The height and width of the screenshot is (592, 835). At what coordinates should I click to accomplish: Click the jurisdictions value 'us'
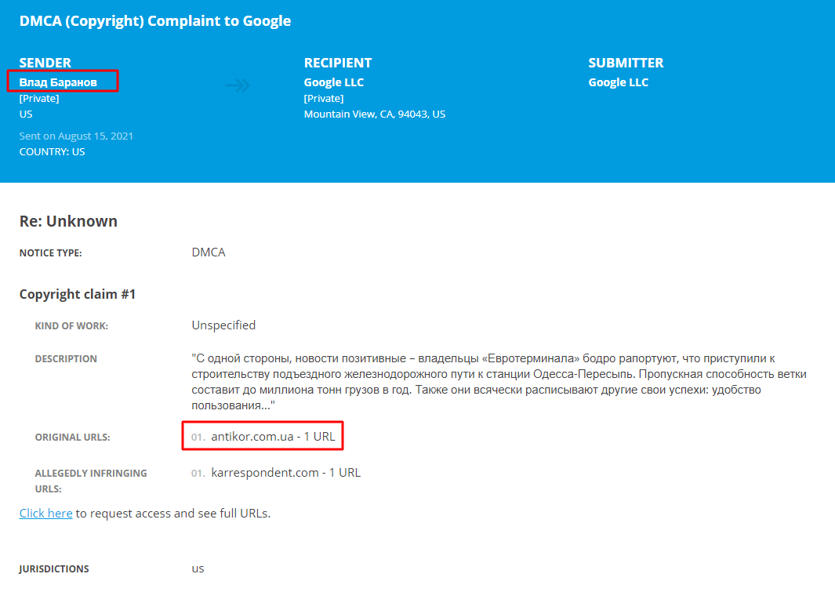198,568
